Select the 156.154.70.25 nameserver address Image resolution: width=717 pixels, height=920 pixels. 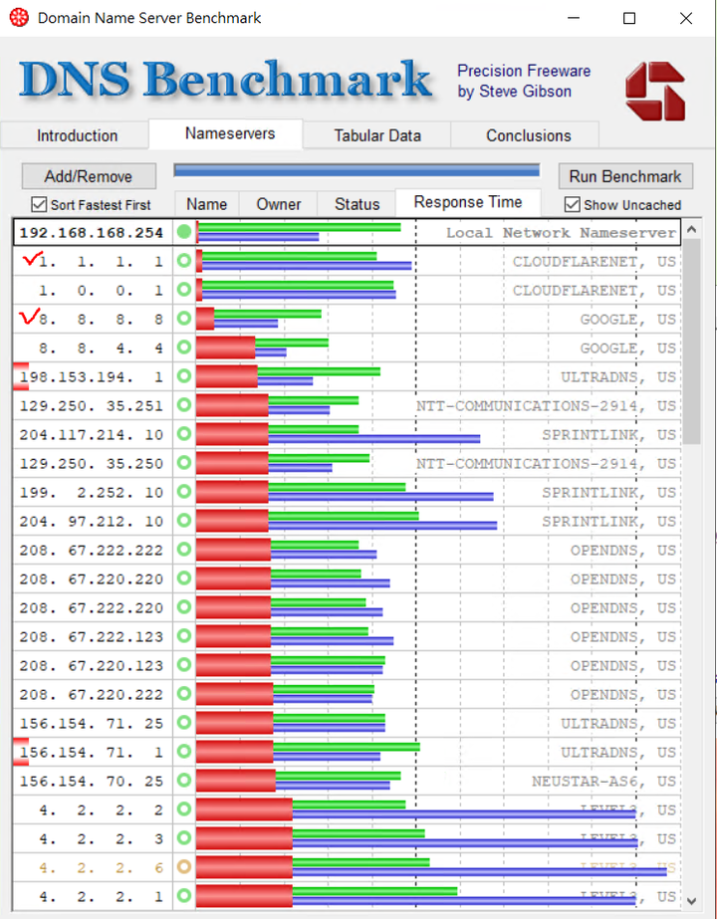coord(92,781)
